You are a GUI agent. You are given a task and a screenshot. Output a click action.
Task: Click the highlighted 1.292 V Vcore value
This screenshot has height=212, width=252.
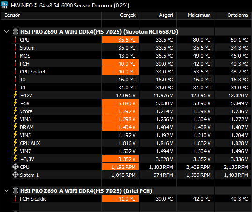120,111
